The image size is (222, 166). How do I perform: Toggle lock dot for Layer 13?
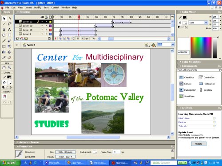pyautogui.click(x=46, y=22)
